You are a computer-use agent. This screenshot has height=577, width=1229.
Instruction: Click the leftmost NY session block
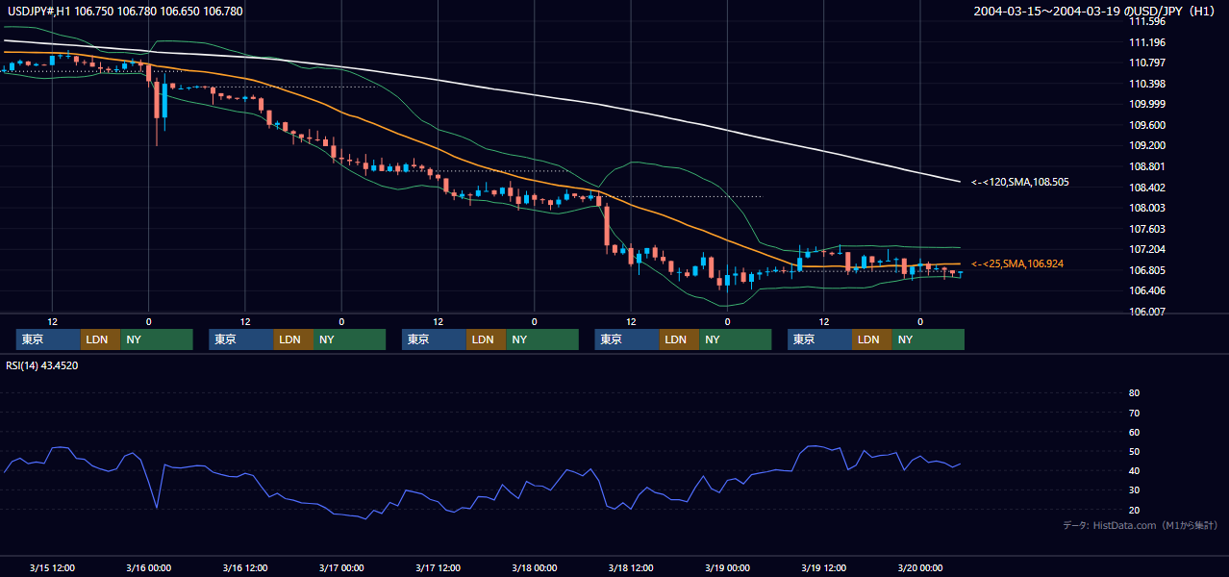[157, 339]
